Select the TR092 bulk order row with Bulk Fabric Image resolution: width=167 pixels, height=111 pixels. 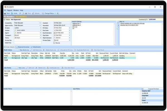pos(70,56)
